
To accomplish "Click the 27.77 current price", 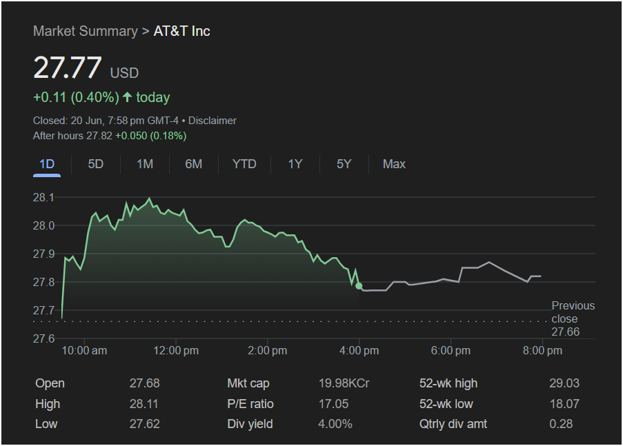I will click(x=68, y=68).
